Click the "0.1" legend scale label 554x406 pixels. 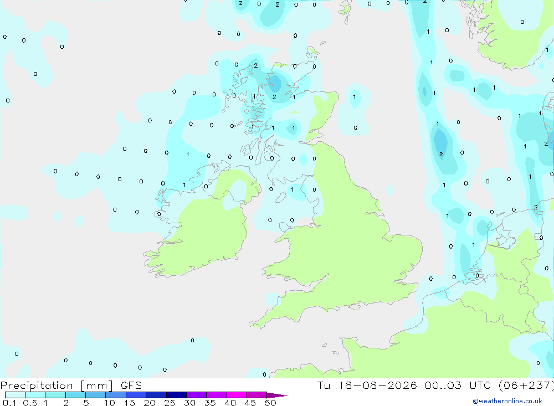tap(9, 403)
